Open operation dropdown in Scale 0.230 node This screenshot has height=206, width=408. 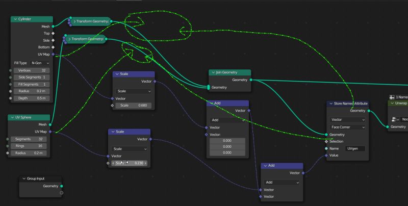click(x=130, y=149)
